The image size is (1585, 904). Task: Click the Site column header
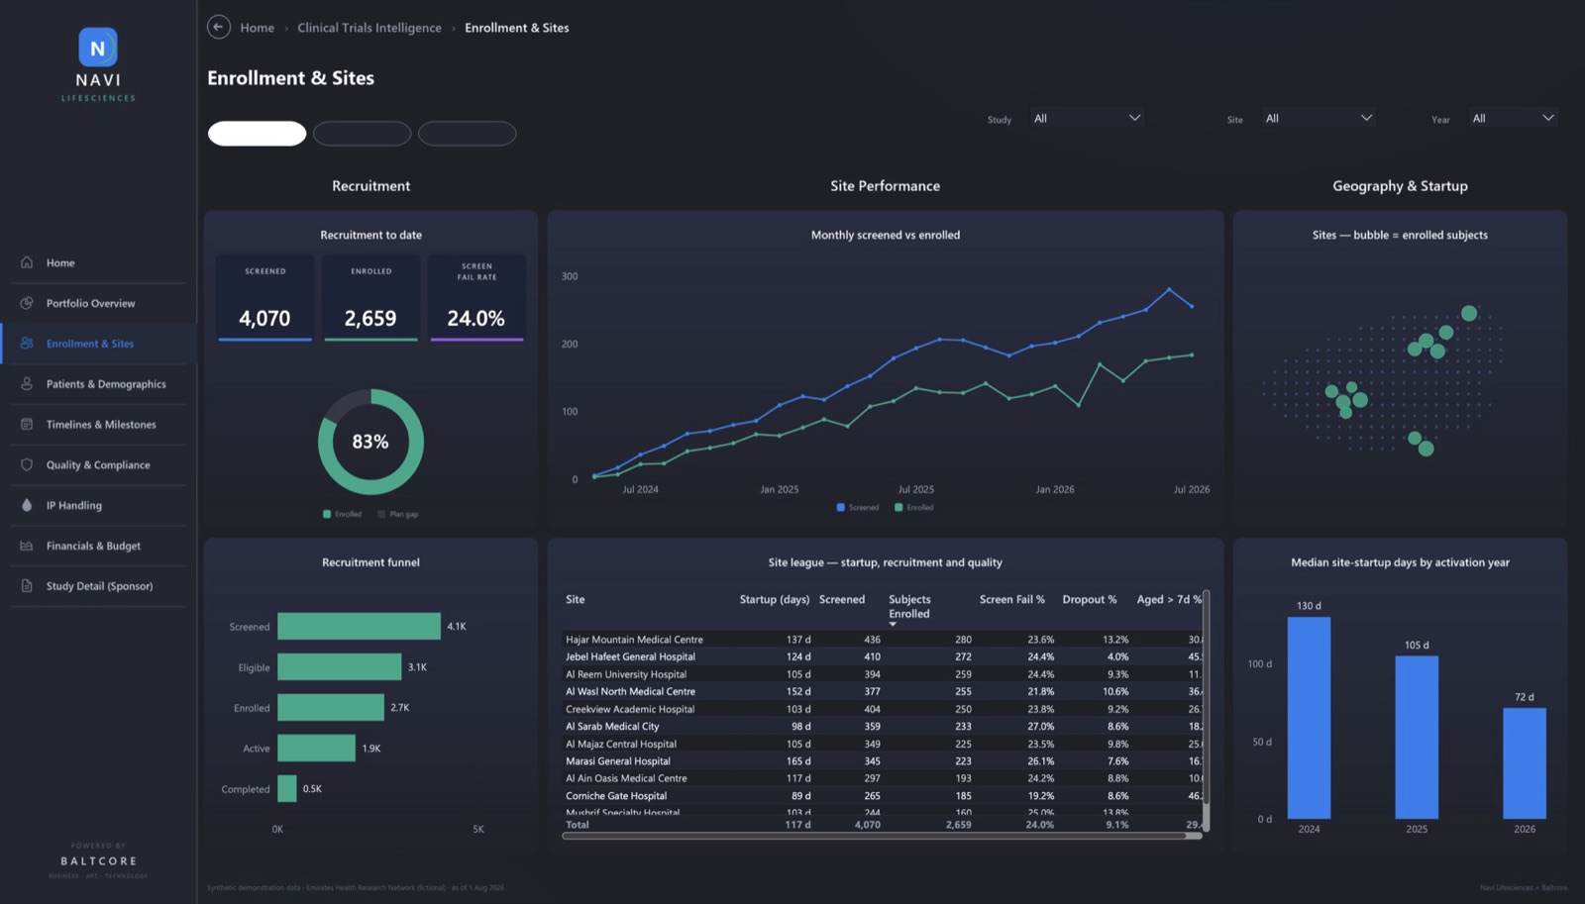click(576, 600)
